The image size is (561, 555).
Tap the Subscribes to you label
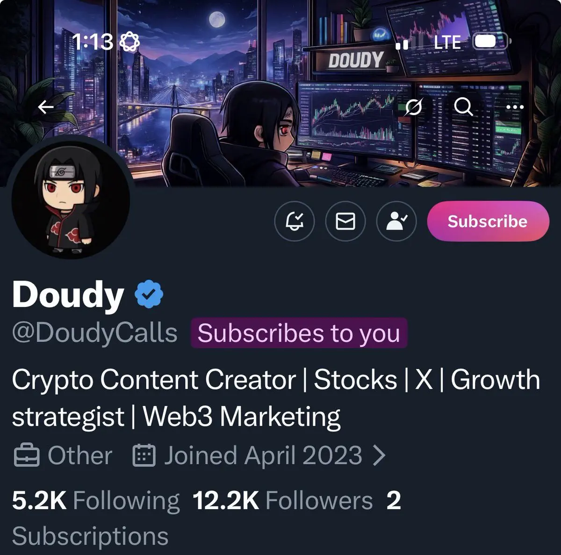[x=299, y=333]
